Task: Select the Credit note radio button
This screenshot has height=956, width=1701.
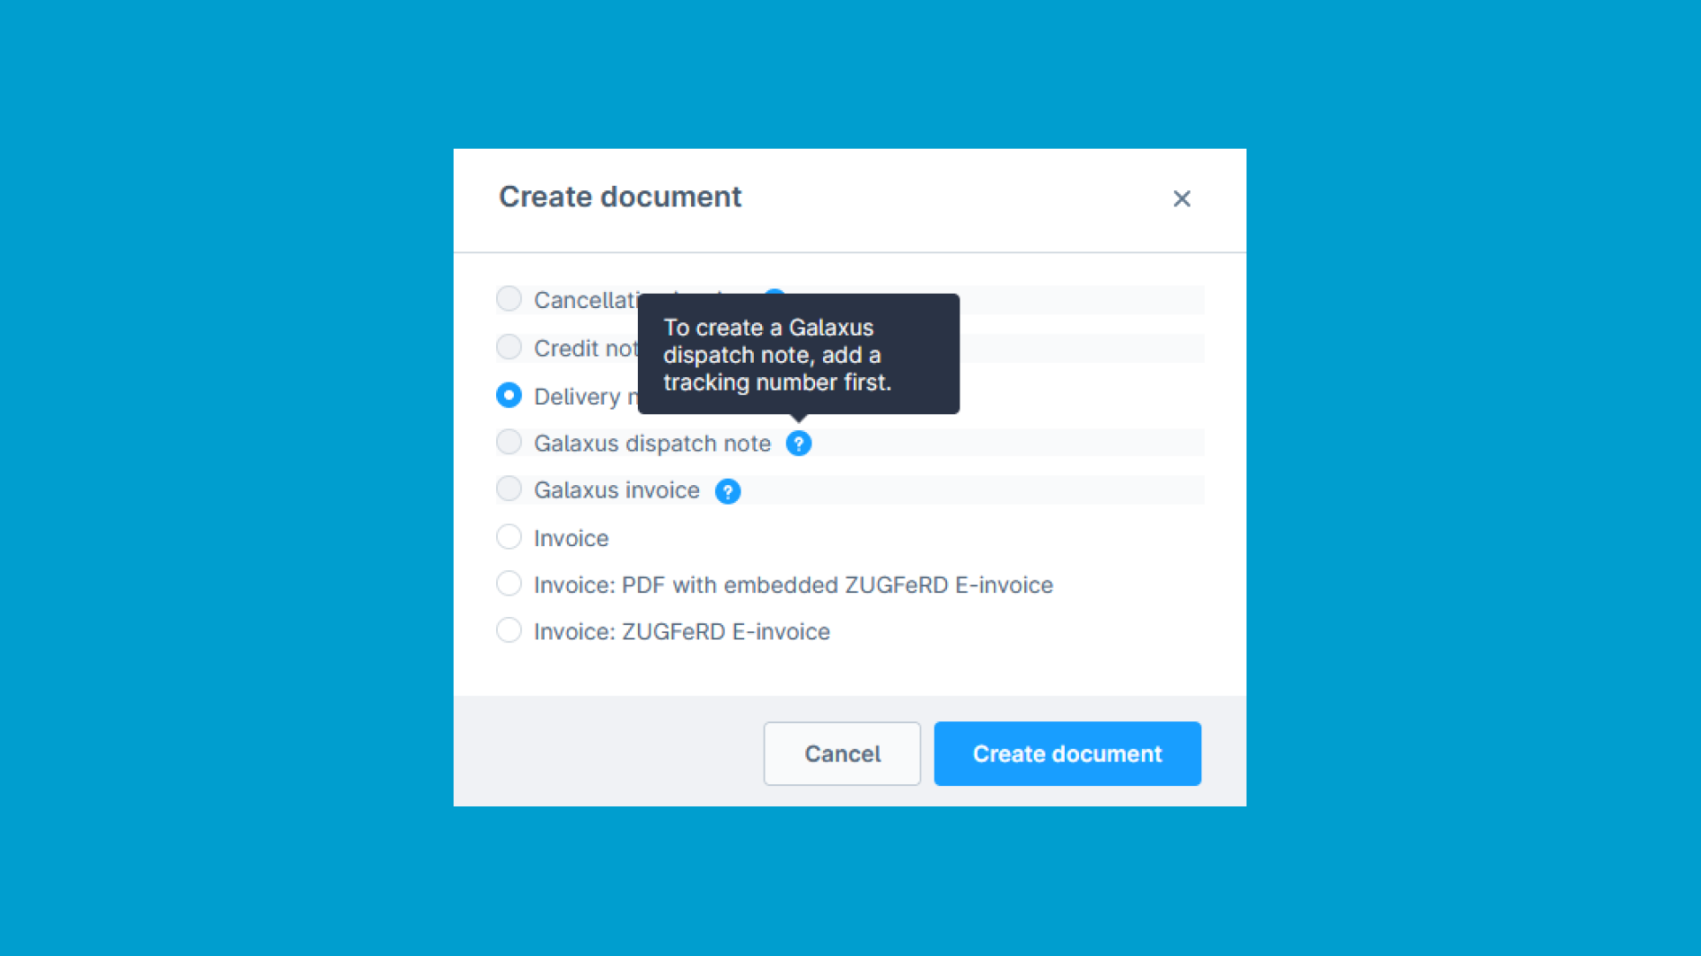Action: [x=509, y=347]
